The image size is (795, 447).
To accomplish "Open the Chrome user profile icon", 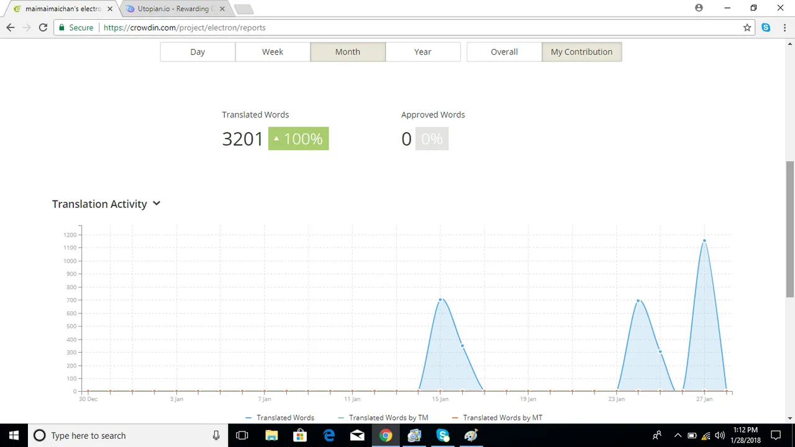I will click(699, 8).
